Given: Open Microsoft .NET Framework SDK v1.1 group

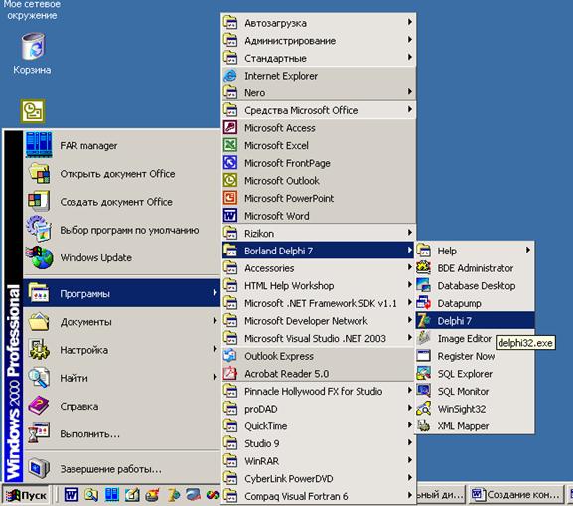Looking at the screenshot, I should click(x=319, y=303).
